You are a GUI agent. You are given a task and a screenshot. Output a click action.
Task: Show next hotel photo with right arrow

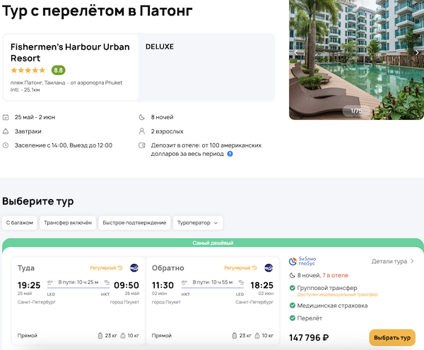[417, 52]
